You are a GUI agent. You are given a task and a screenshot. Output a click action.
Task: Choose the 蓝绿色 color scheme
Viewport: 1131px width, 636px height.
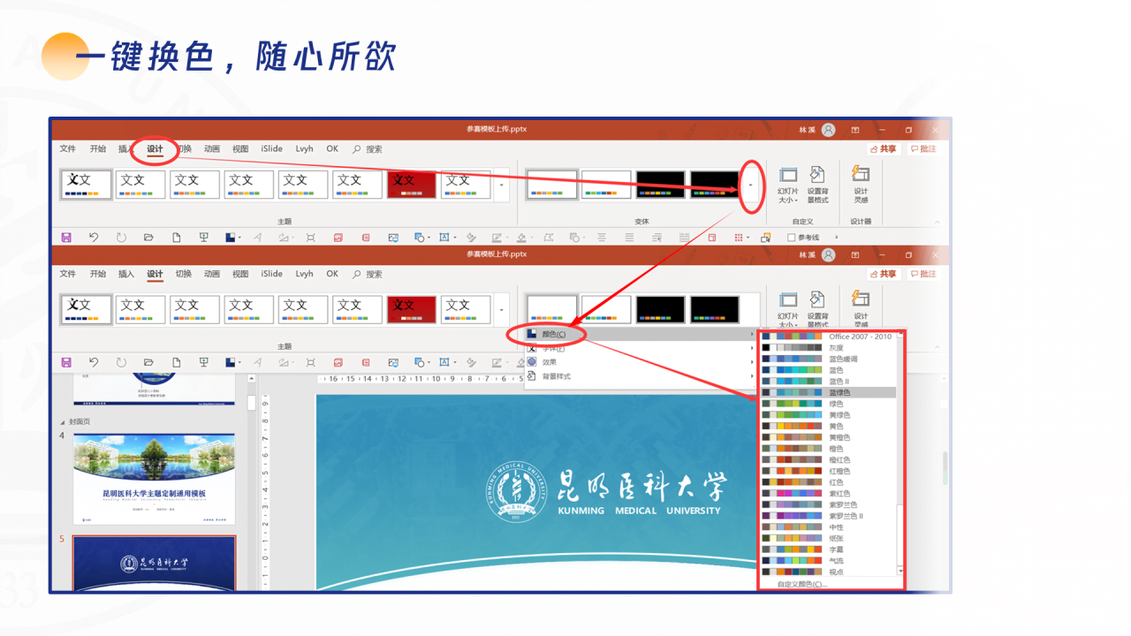pyautogui.click(x=828, y=392)
